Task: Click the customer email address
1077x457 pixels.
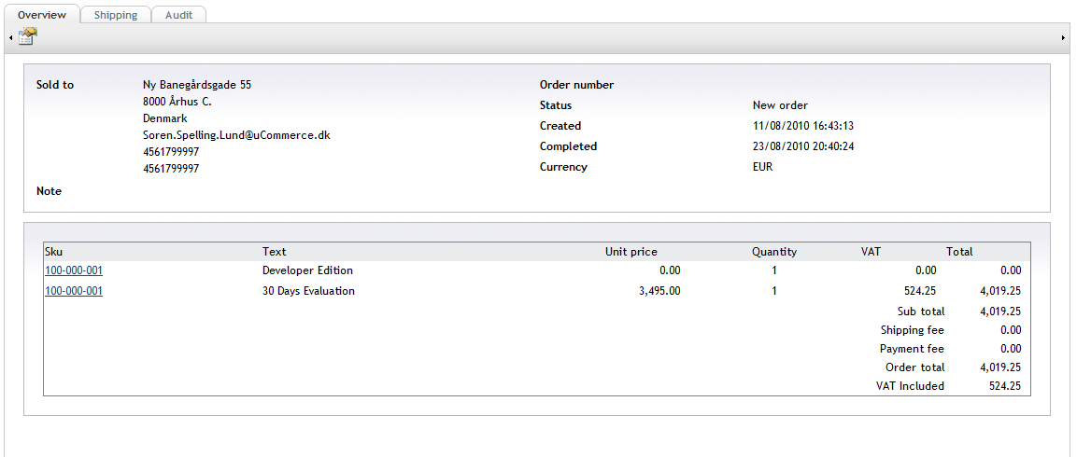Action: 236,135
